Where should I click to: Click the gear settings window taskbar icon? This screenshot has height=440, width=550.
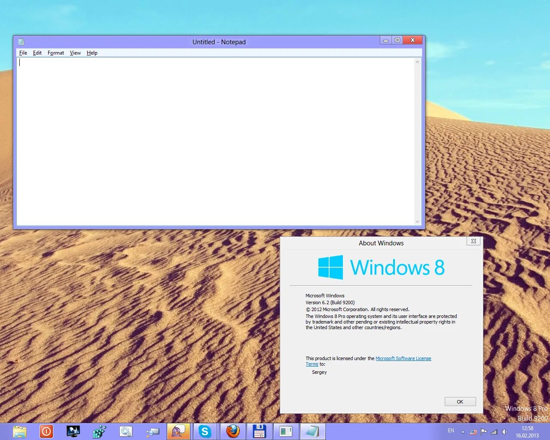click(x=126, y=431)
